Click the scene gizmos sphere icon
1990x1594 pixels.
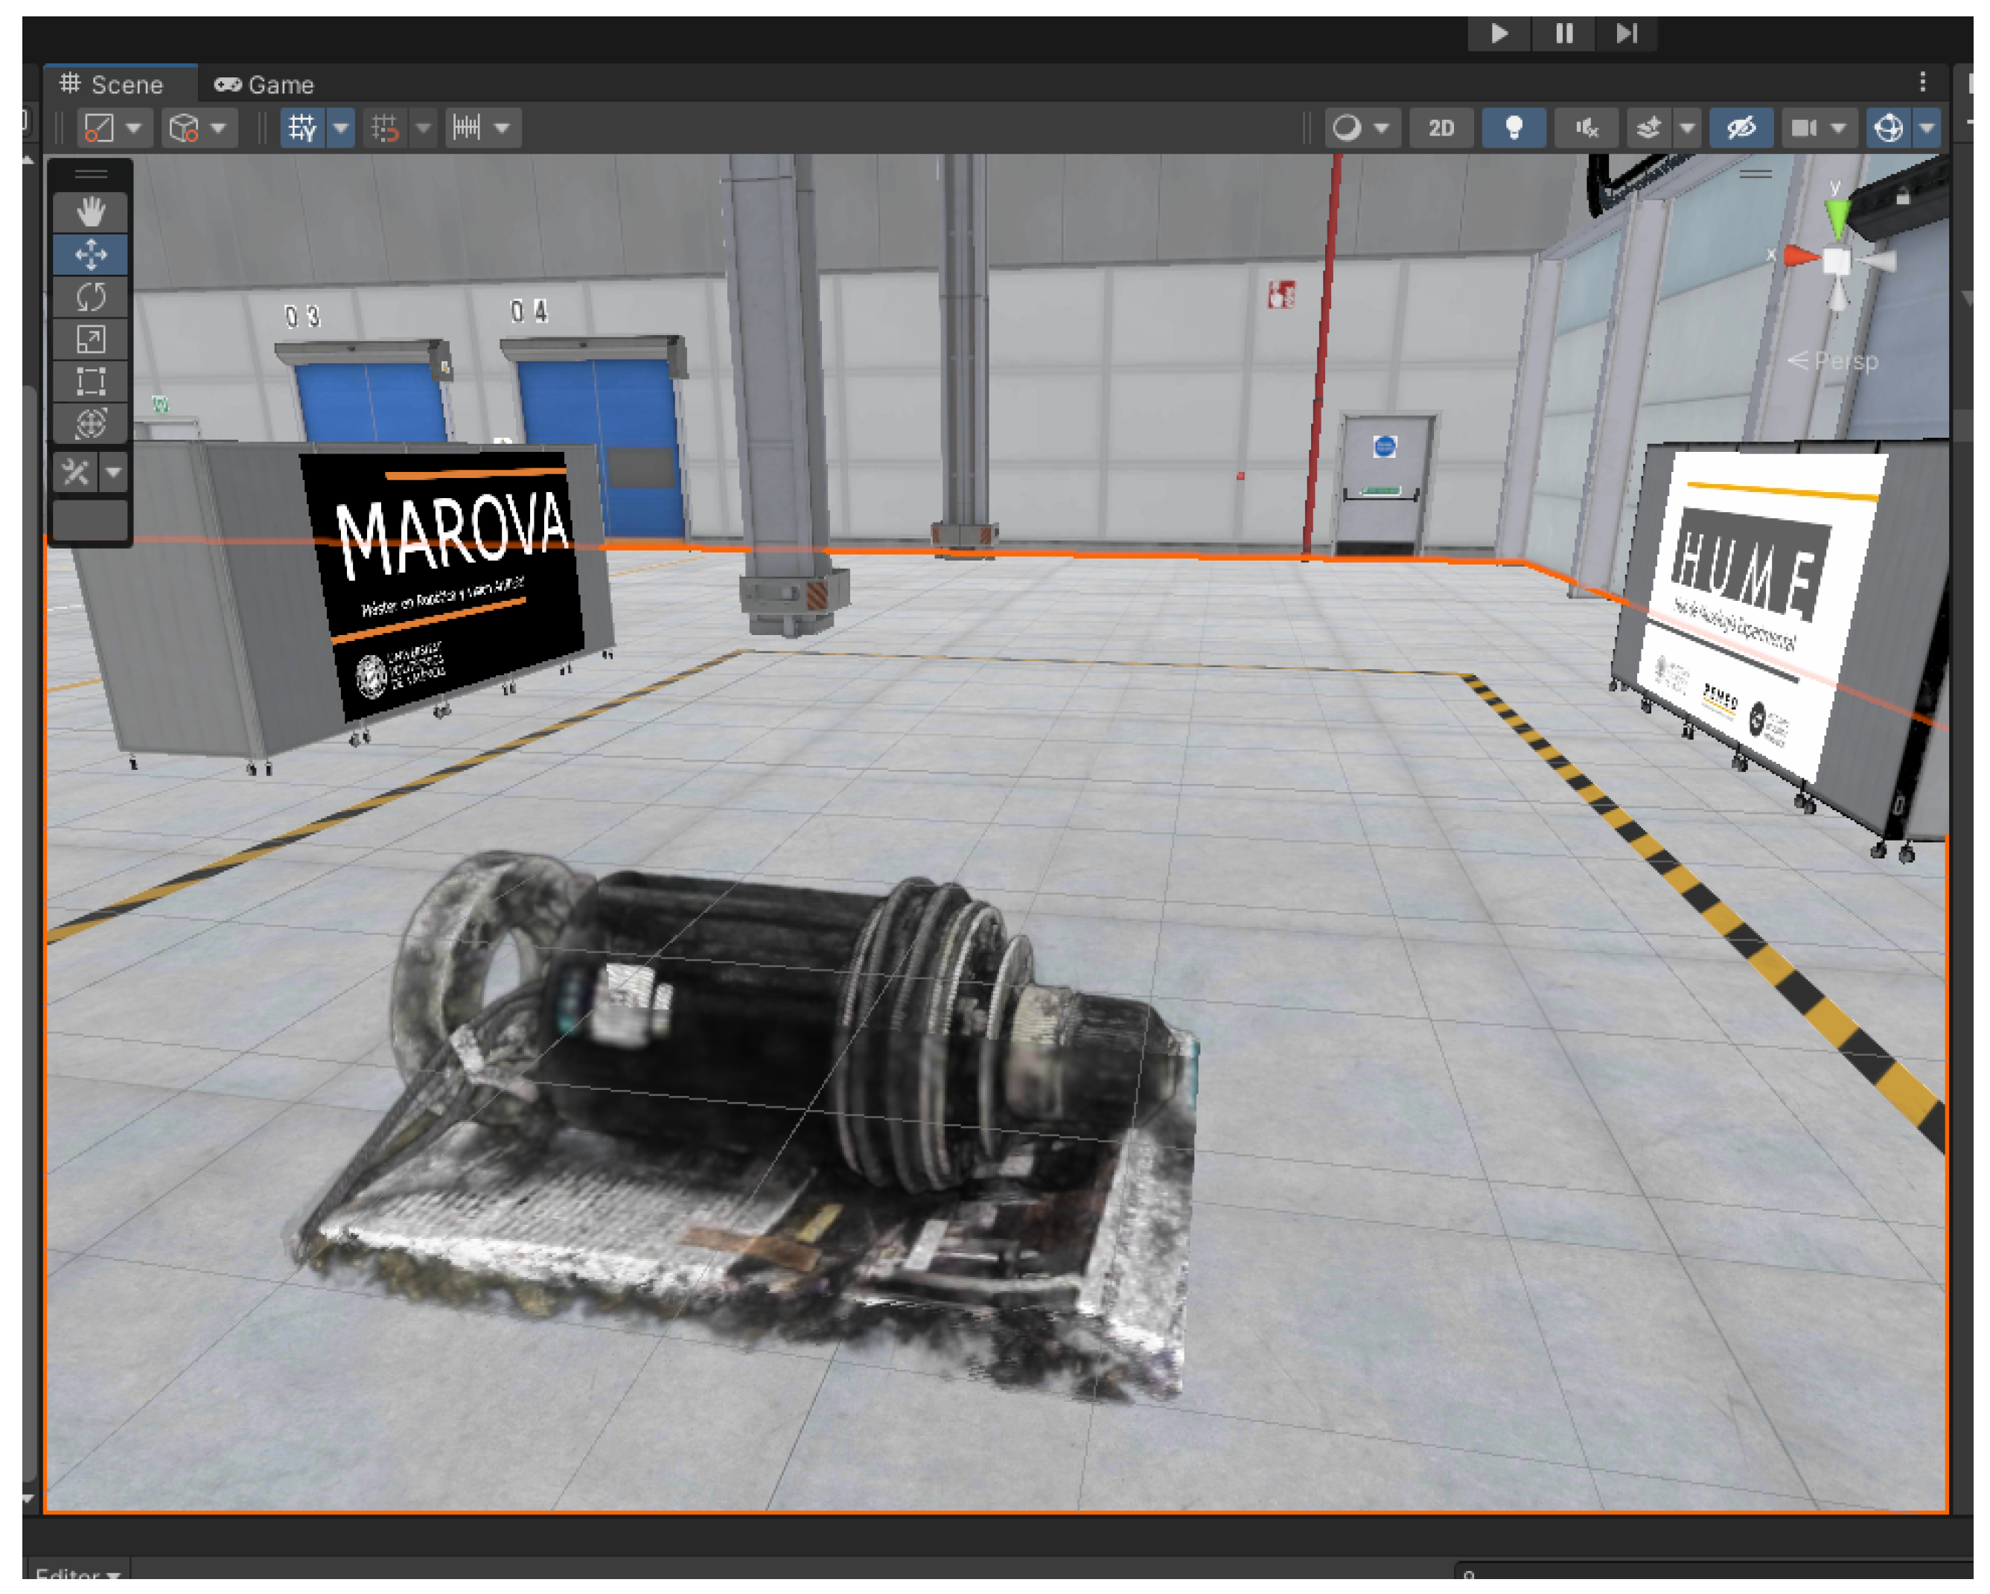point(1889,127)
